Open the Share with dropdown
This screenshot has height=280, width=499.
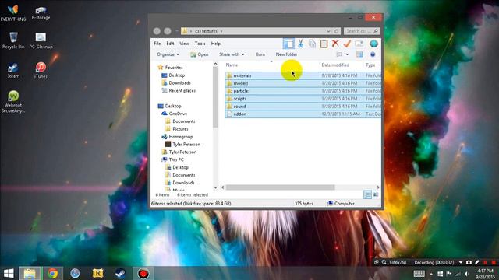(x=232, y=54)
